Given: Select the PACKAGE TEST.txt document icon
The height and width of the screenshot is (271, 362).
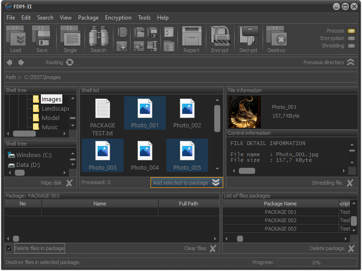Looking at the screenshot, I should (103, 108).
